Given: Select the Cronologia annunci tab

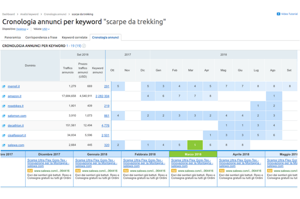Looking at the screenshot, I should pos(105,37).
